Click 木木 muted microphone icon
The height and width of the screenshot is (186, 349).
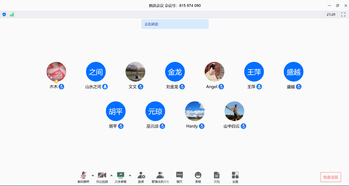tap(61, 87)
